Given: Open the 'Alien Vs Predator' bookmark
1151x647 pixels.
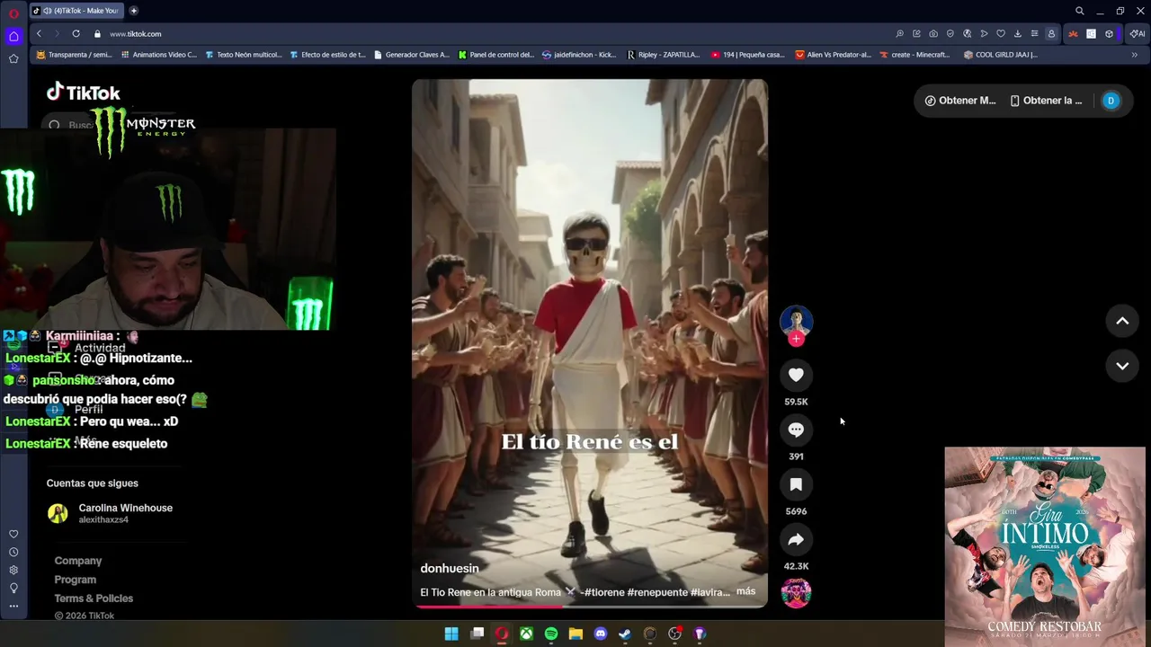Looking at the screenshot, I should pyautogui.click(x=834, y=55).
